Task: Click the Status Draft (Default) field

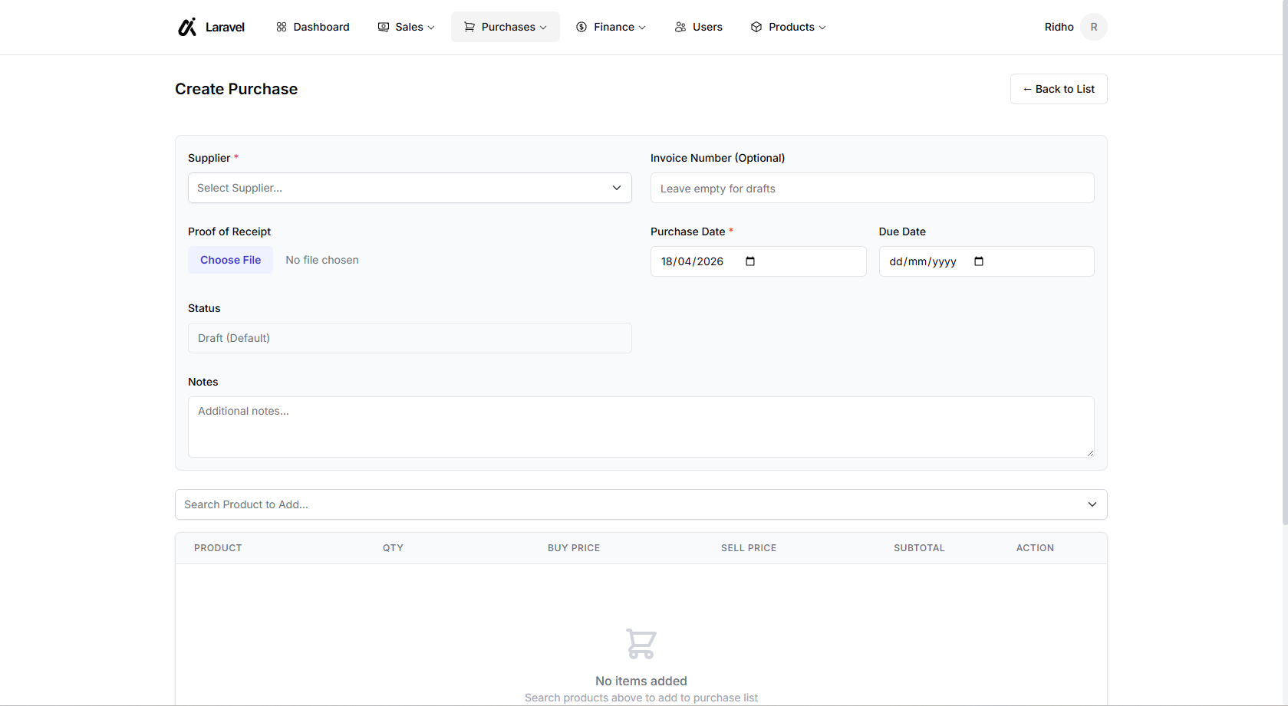Action: click(410, 338)
